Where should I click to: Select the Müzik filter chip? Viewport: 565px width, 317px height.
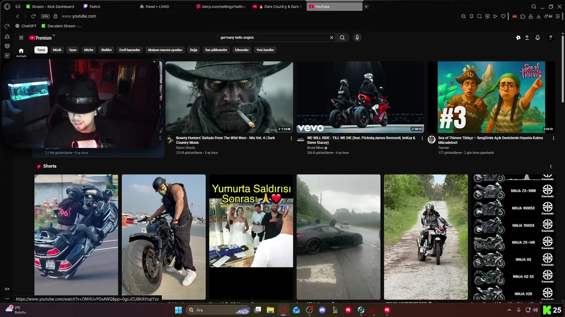(57, 50)
